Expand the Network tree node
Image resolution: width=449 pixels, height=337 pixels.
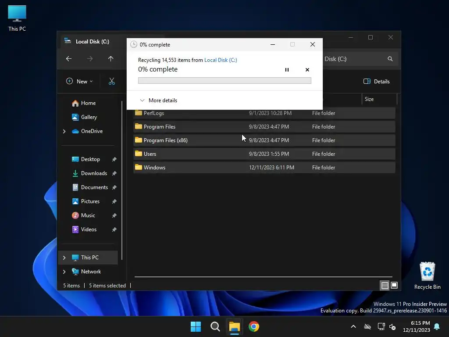tap(64, 272)
